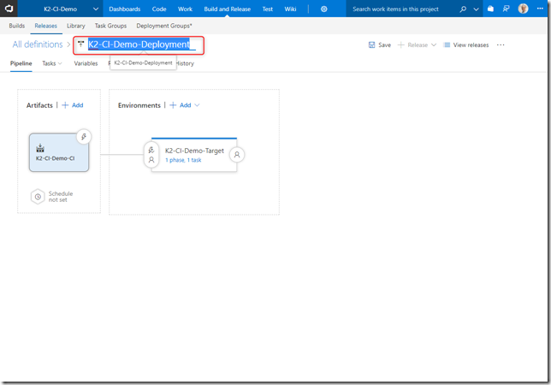Open the Test menu
551x385 pixels.
click(x=267, y=9)
